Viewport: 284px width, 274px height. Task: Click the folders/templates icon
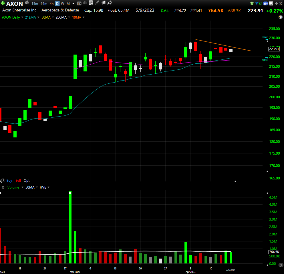pos(104,3)
